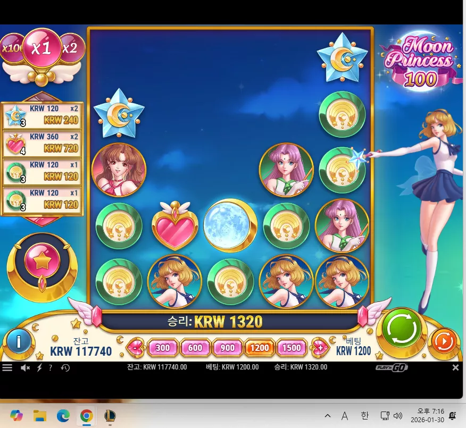Click the x1 multiplier orb
466x428 pixels.
click(x=41, y=48)
